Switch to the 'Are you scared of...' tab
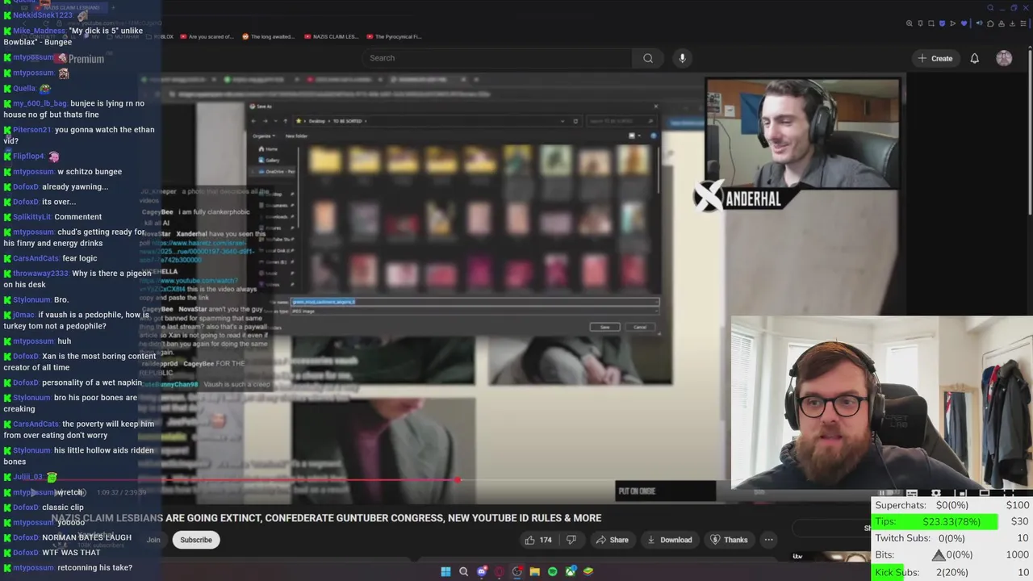This screenshot has height=581, width=1033. coord(207,36)
